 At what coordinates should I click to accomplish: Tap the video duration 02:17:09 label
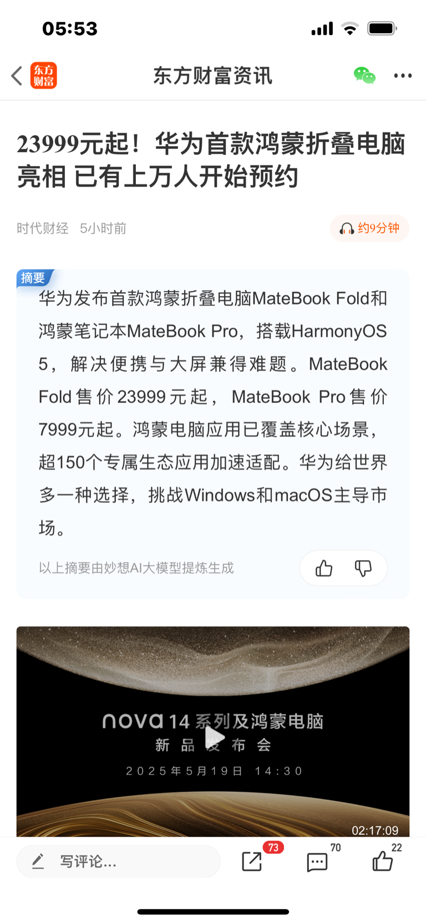pos(375,830)
